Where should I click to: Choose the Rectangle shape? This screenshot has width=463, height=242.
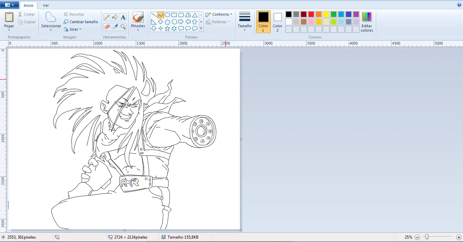[x=174, y=15]
